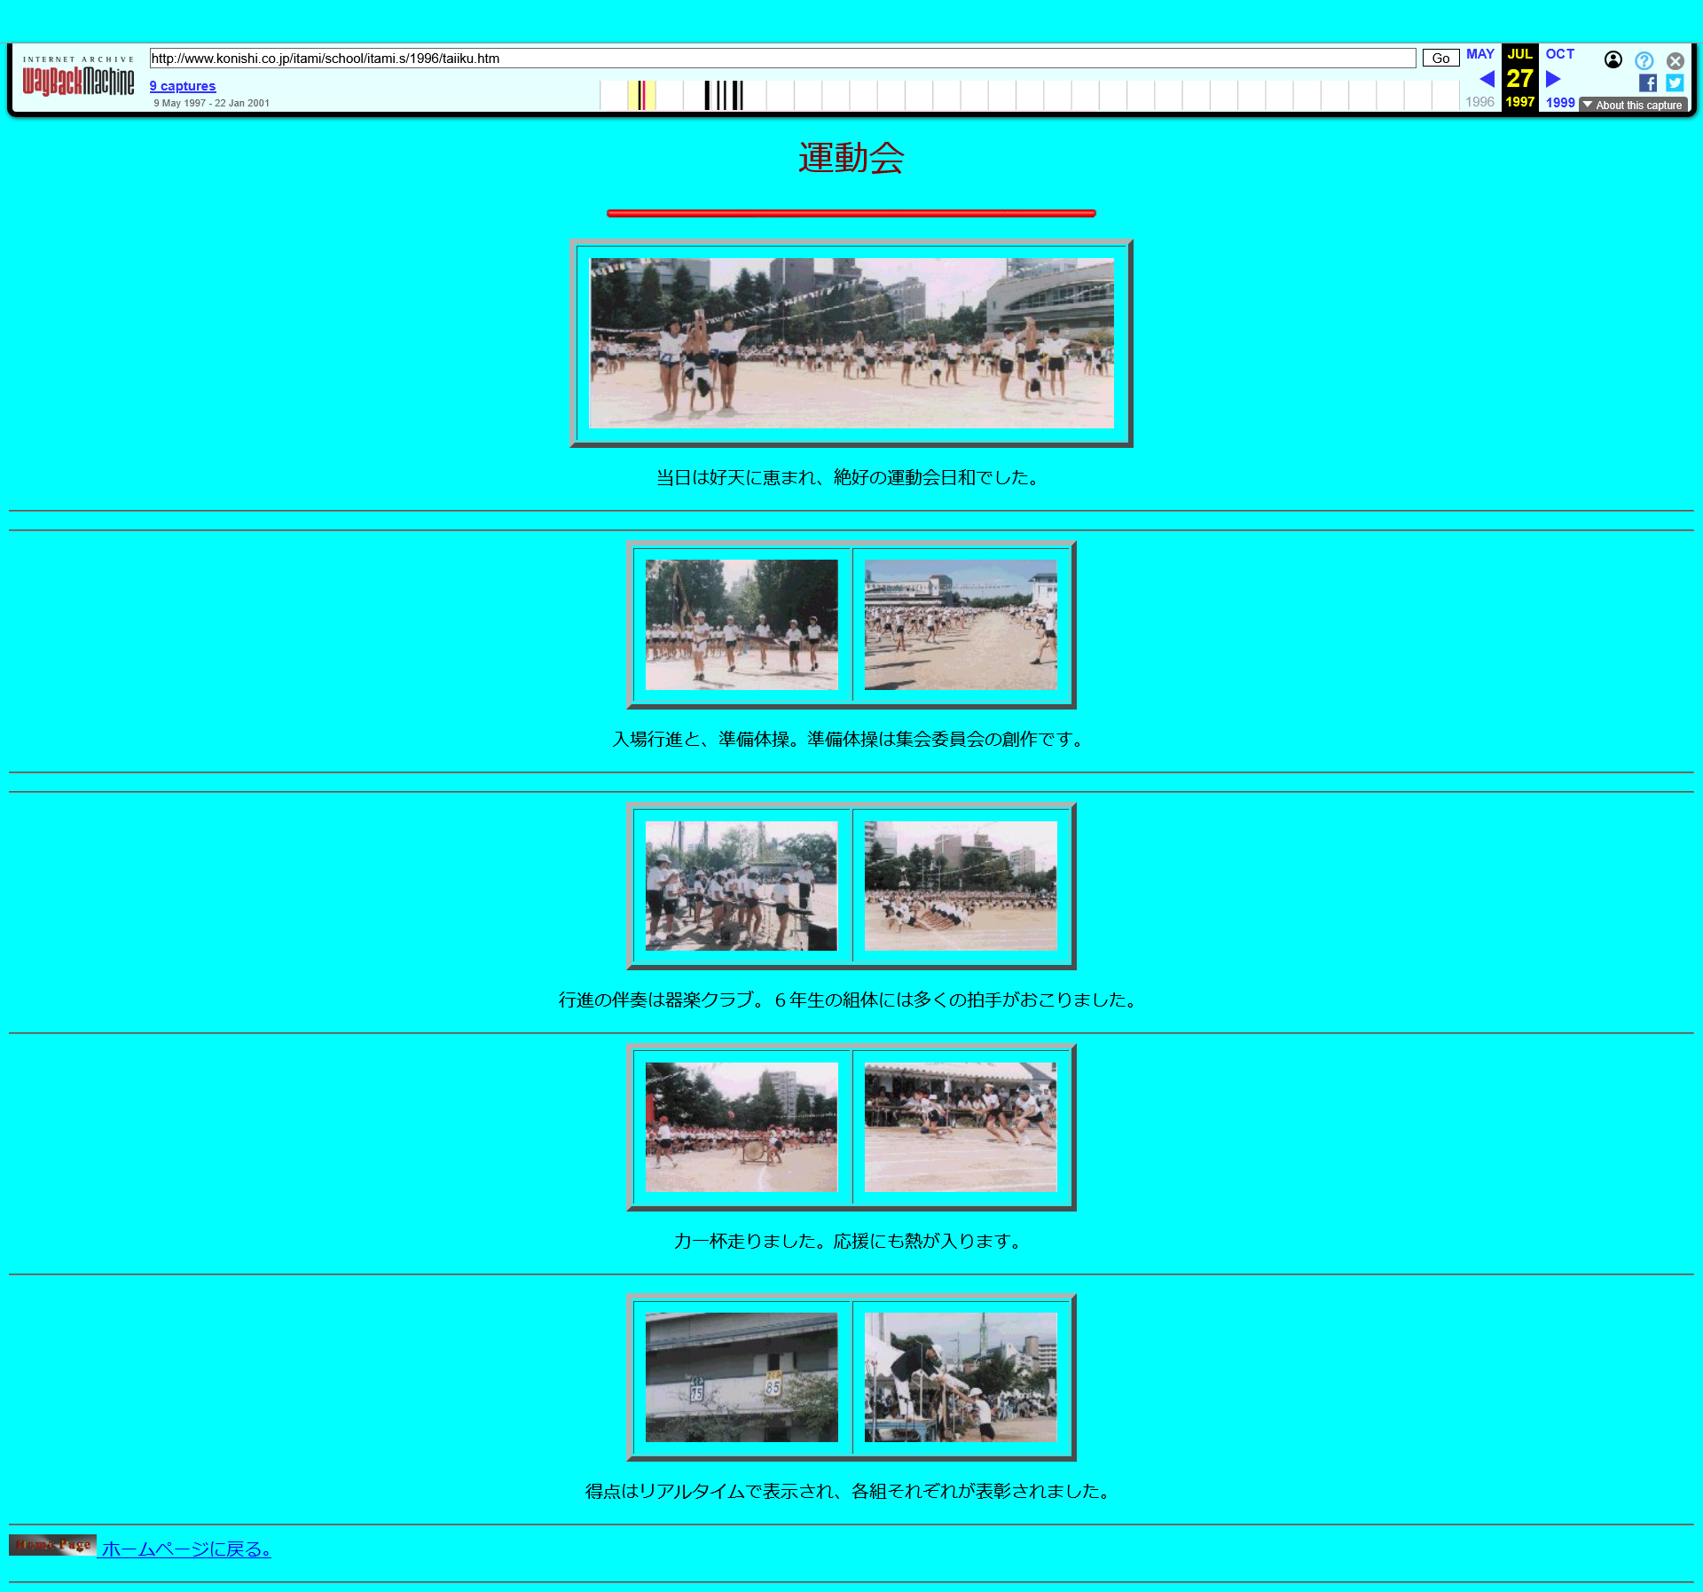The image size is (1703, 1592).
Task: Go to previous capture arrow
Action: [1487, 79]
